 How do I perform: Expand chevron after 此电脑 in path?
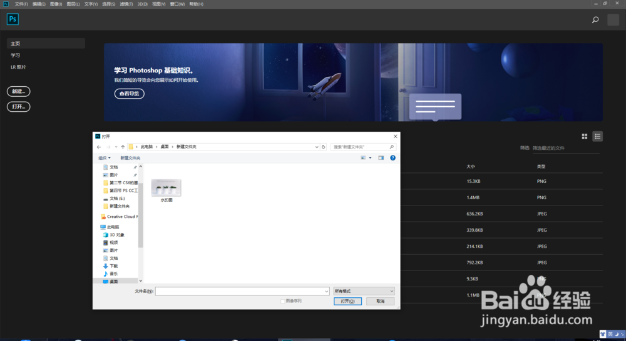pos(156,147)
